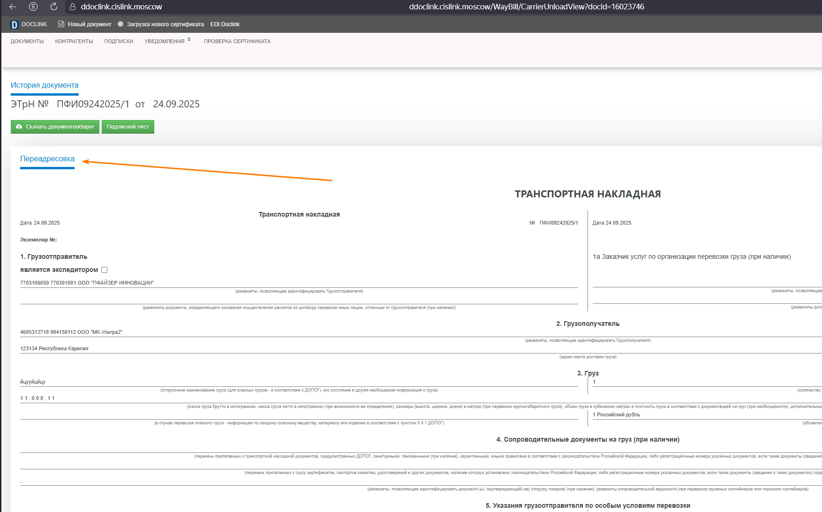Viewport: 822px width, 512px height.
Task: Click DOCLINK brand name text
Action: (x=34, y=24)
